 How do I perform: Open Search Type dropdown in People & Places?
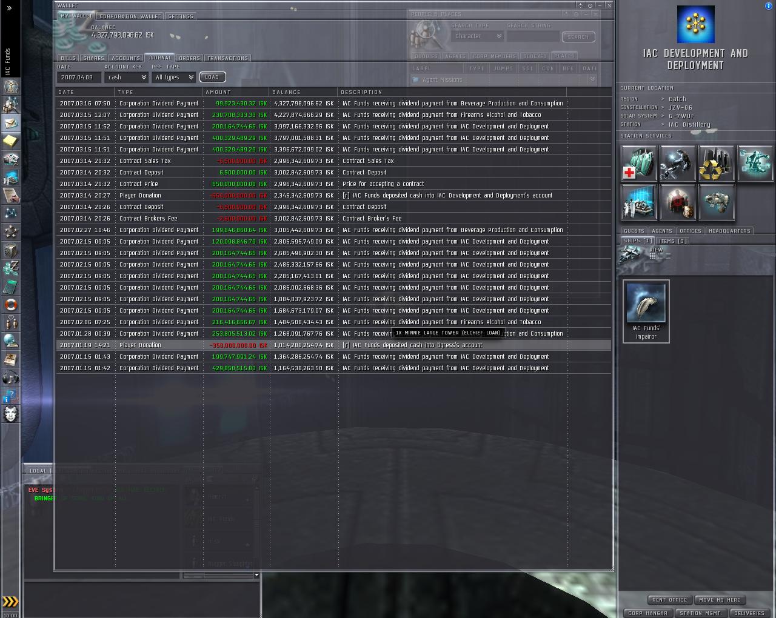[477, 36]
